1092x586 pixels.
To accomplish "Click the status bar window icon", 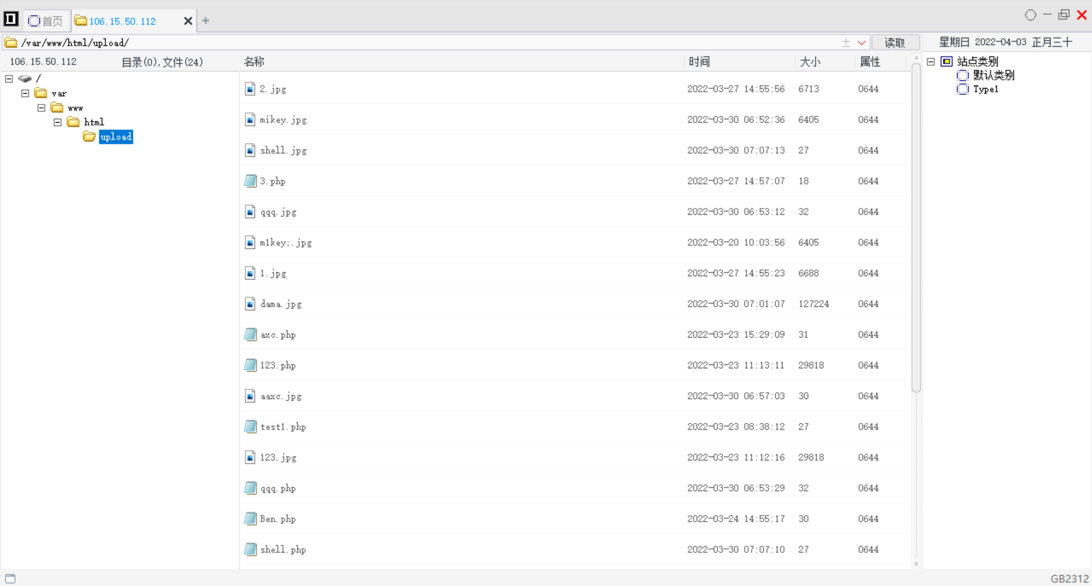I will click(x=10, y=579).
